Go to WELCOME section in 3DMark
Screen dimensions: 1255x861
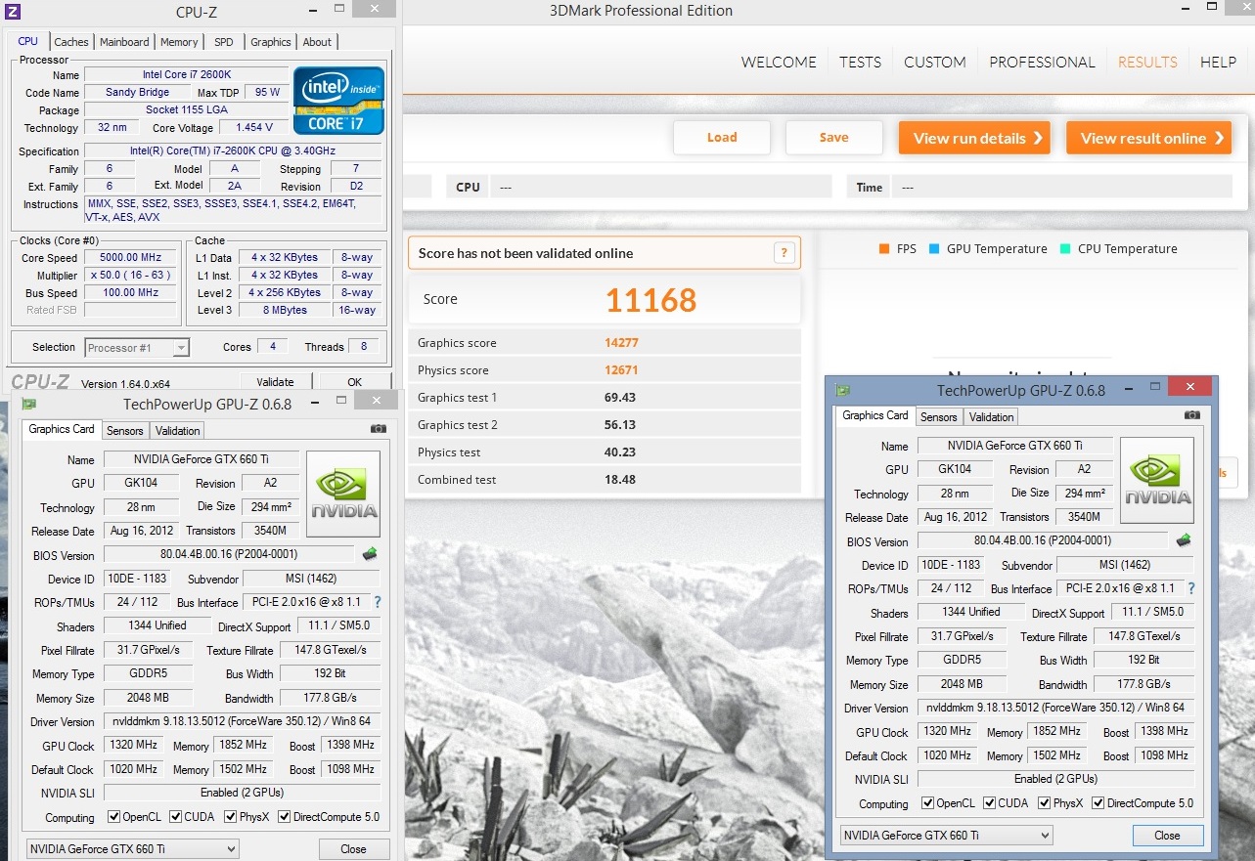[x=779, y=62]
